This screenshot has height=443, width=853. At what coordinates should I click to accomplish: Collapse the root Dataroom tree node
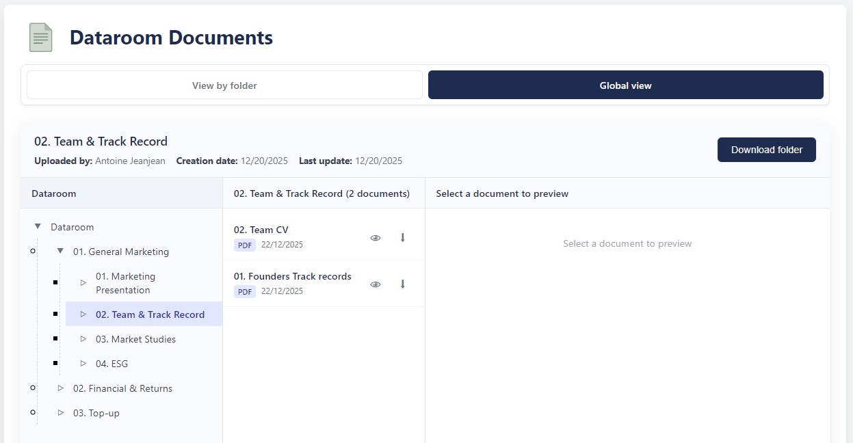38,227
